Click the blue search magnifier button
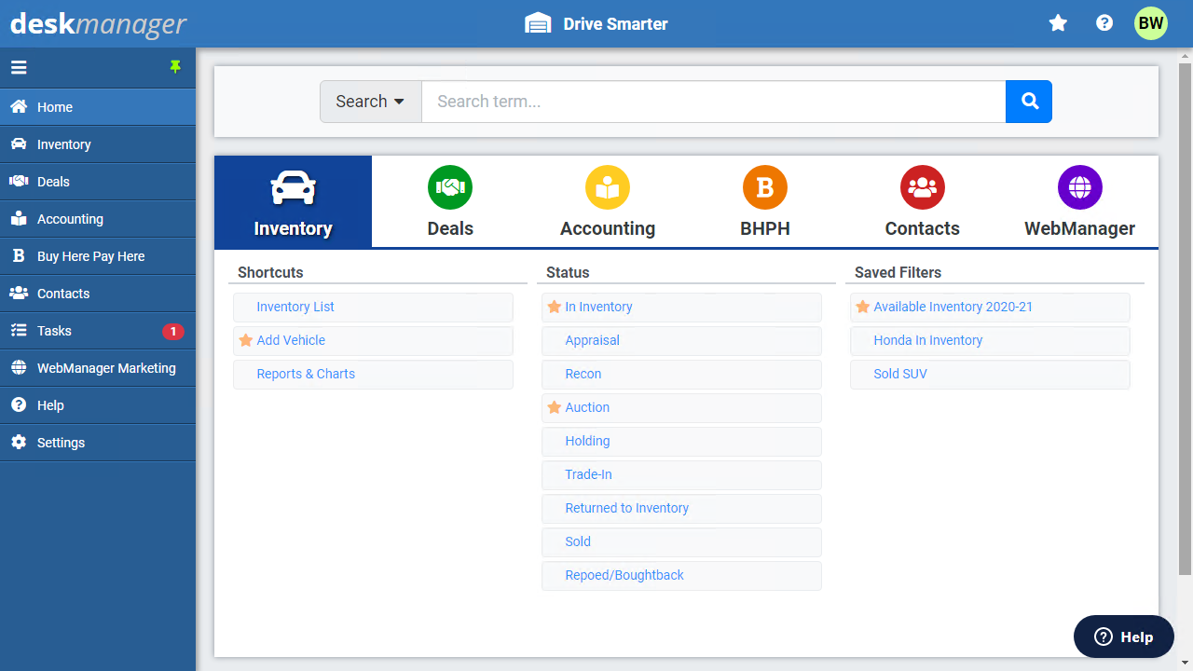 pos(1028,102)
